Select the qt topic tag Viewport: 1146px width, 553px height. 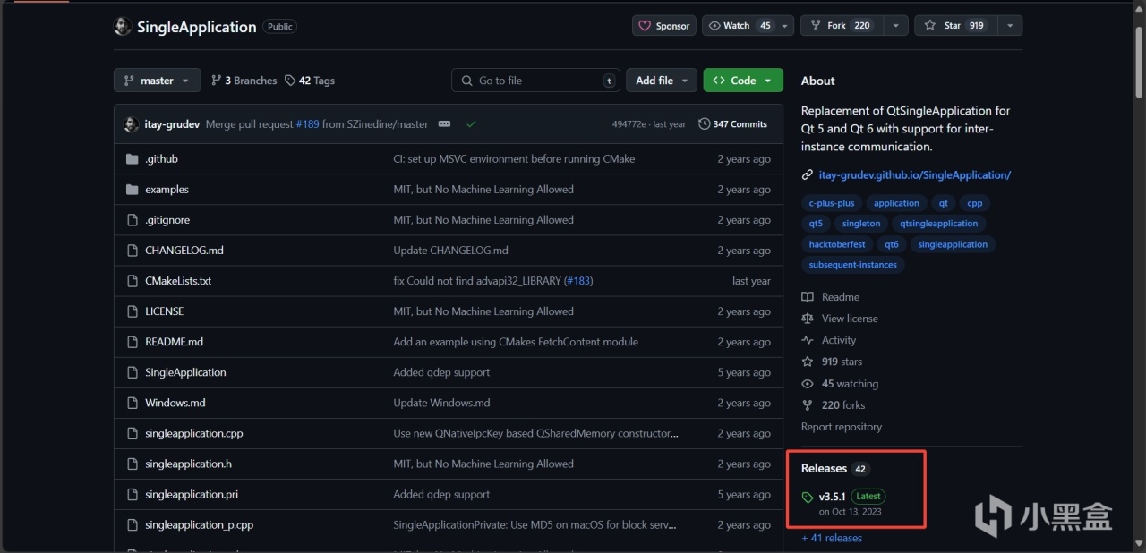pos(943,203)
